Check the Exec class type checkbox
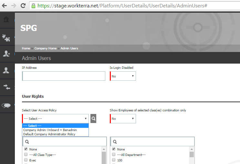Screen dimensions: 240x164 (26, 160)
